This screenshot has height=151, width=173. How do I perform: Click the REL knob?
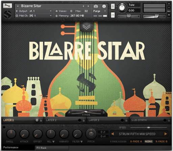tap(51, 134)
